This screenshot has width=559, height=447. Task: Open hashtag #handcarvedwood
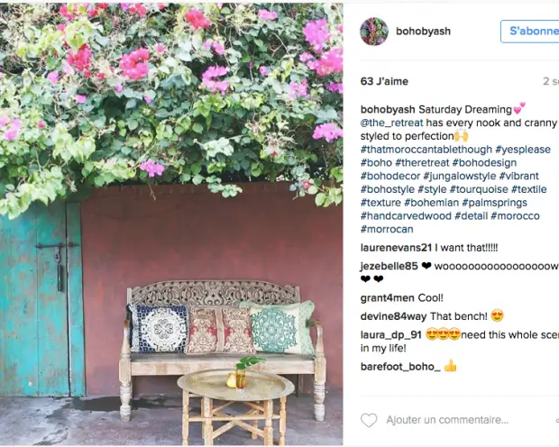tap(406, 216)
